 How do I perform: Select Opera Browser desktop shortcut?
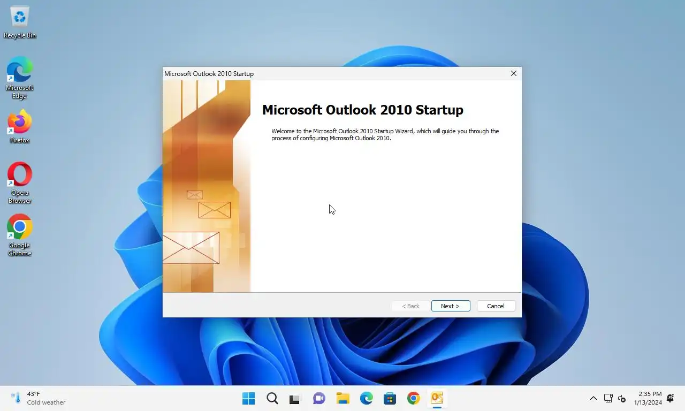pos(20,183)
